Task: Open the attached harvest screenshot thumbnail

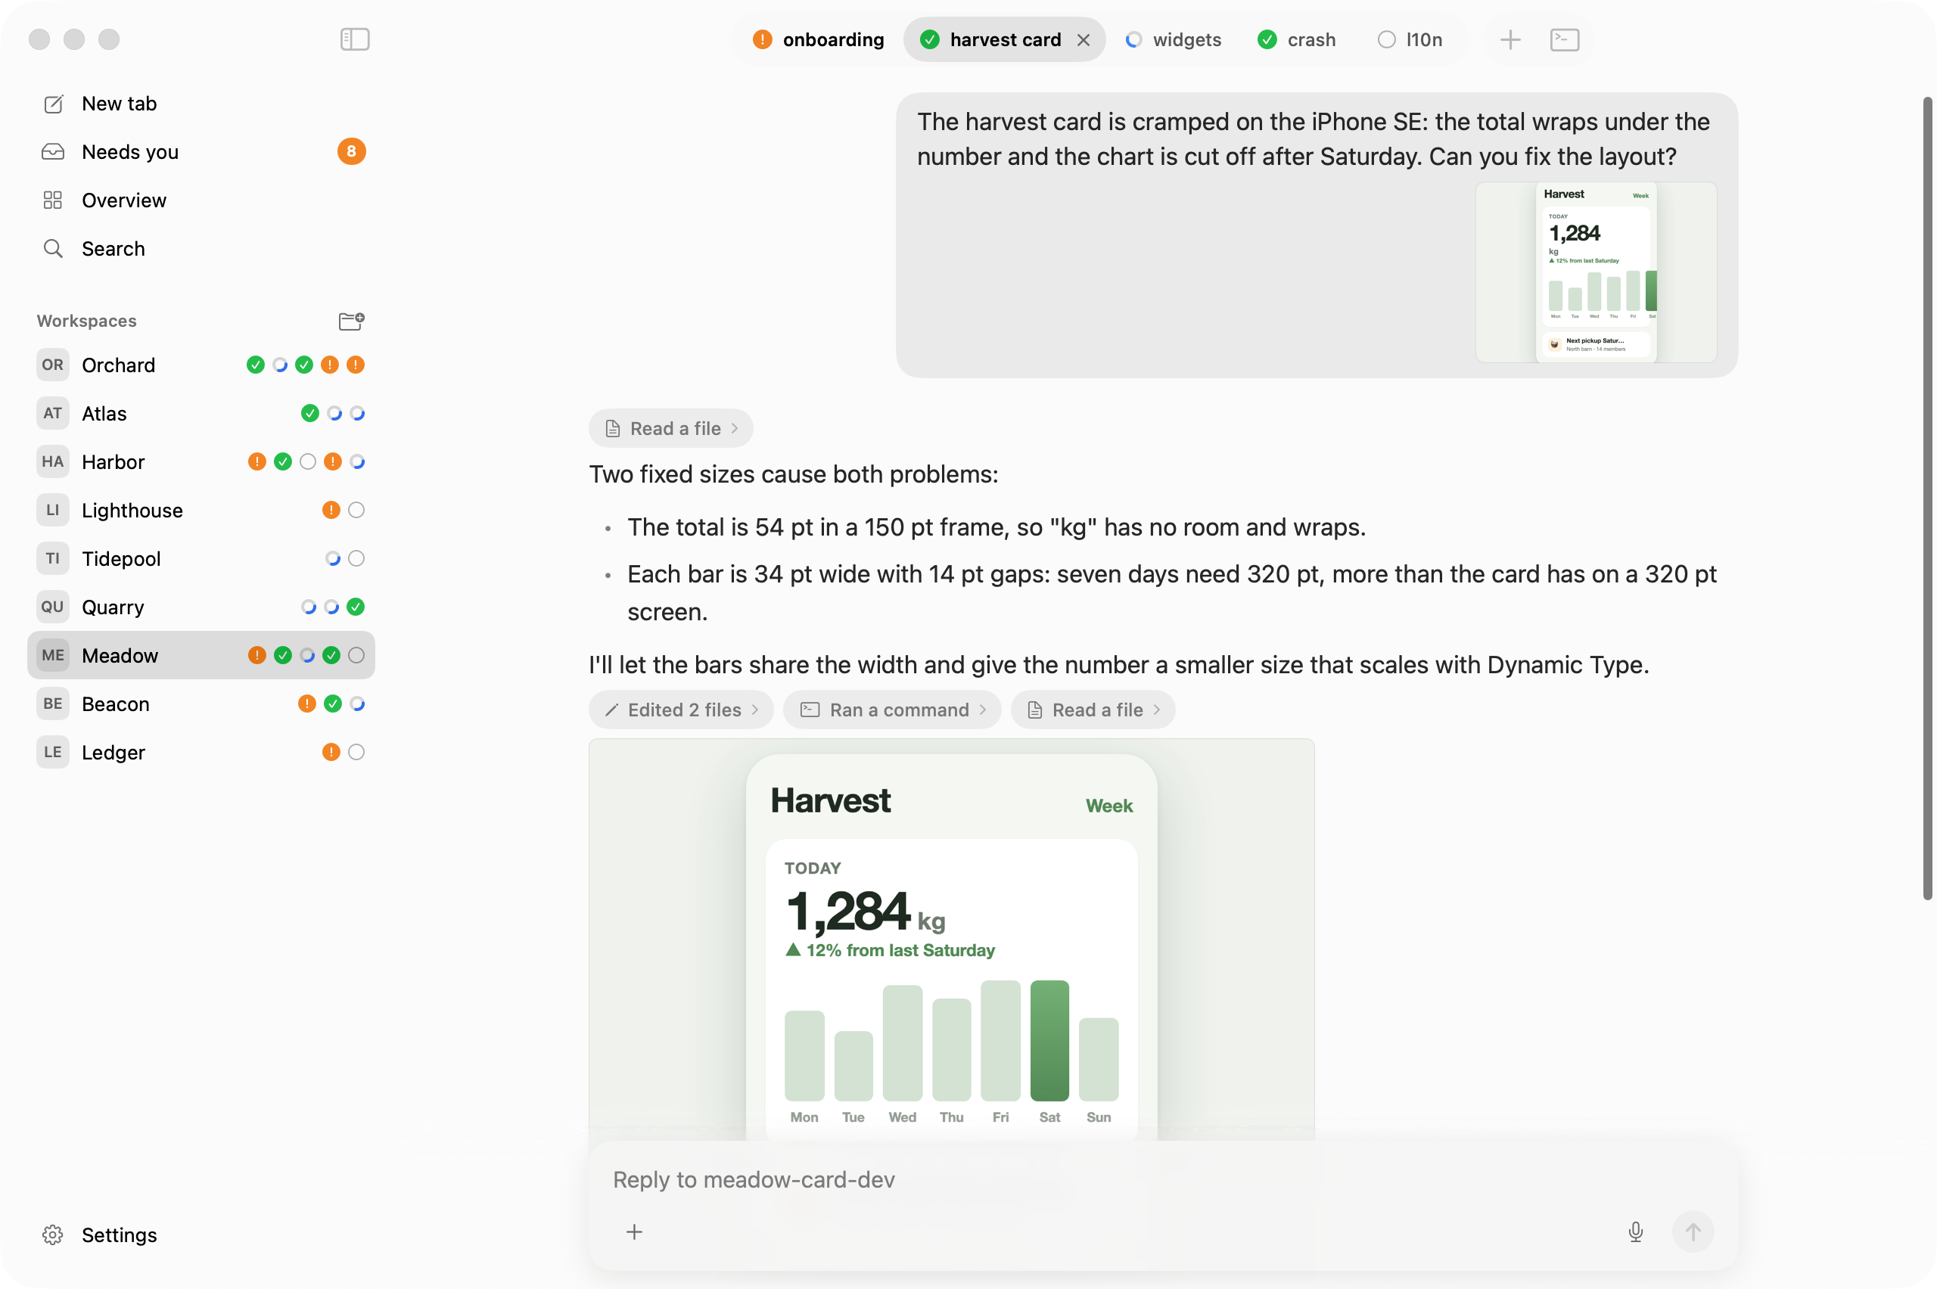Action: [x=1596, y=272]
